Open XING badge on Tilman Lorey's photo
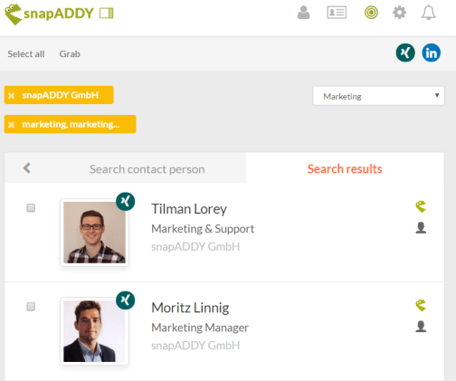The image size is (456, 381). (126, 202)
